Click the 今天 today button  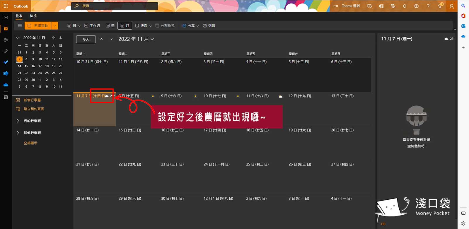point(86,39)
